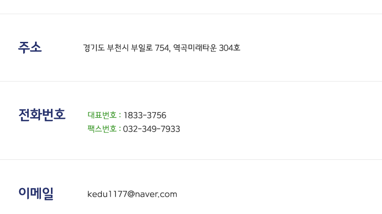Call the main number 1833-3756
This screenshot has height=214, width=382.
tap(145, 115)
